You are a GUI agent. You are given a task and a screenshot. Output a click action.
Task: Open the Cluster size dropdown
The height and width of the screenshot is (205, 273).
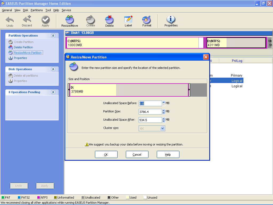click(162, 128)
